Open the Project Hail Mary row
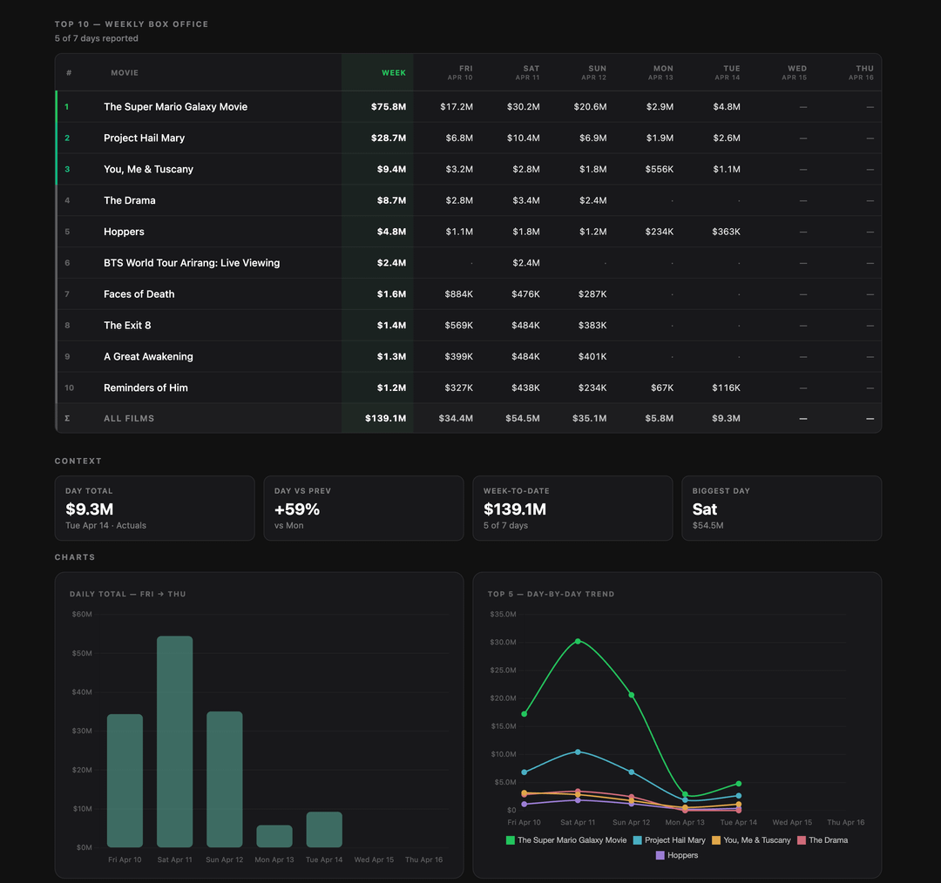Screen dimensions: 941x883 coord(144,138)
